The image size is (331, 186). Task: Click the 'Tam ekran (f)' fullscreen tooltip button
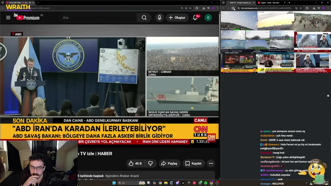[286, 65]
